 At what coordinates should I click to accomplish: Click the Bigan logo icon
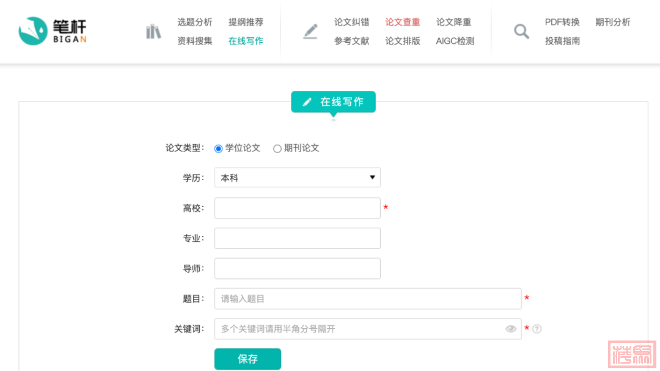pyautogui.click(x=34, y=31)
